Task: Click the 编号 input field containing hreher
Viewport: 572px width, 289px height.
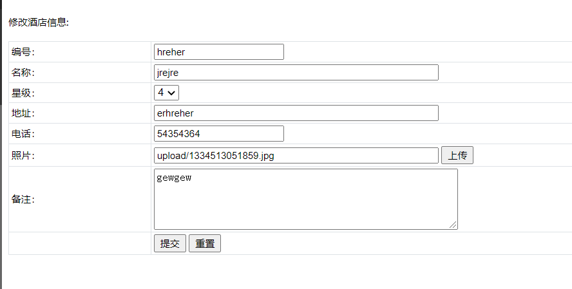Action: (219, 51)
